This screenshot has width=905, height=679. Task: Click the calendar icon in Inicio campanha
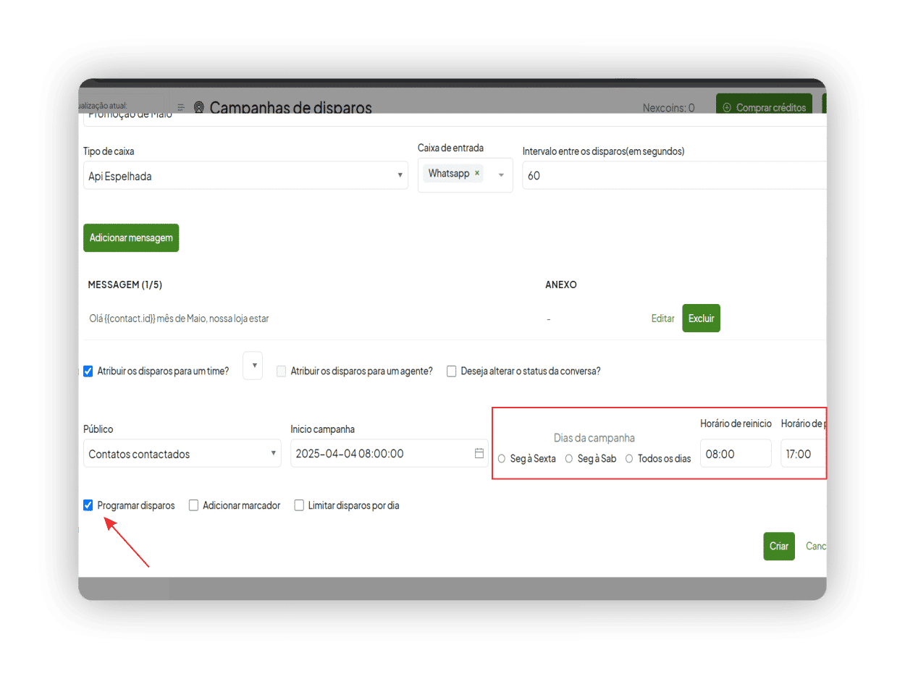coord(479,453)
